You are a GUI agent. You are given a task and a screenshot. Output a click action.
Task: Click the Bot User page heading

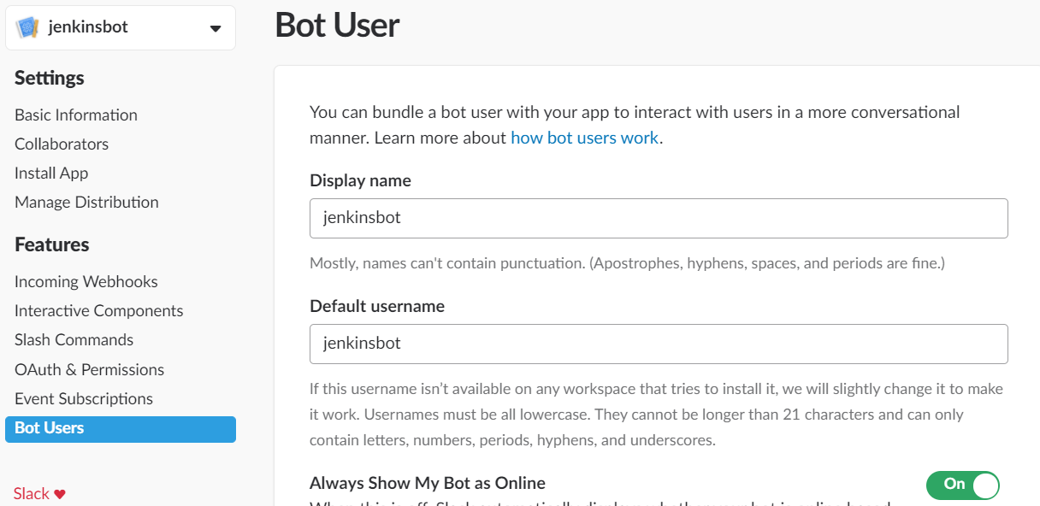pos(337,25)
